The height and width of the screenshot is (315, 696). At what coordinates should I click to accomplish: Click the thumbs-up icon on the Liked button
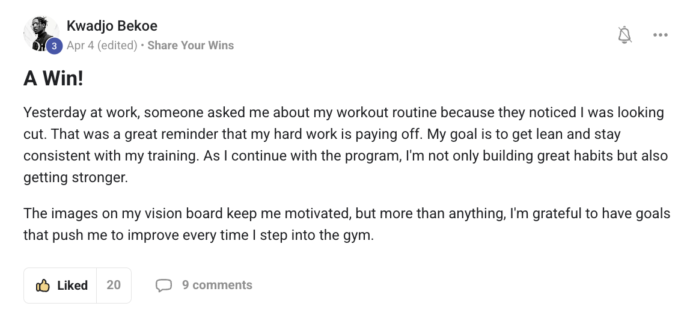(x=43, y=286)
